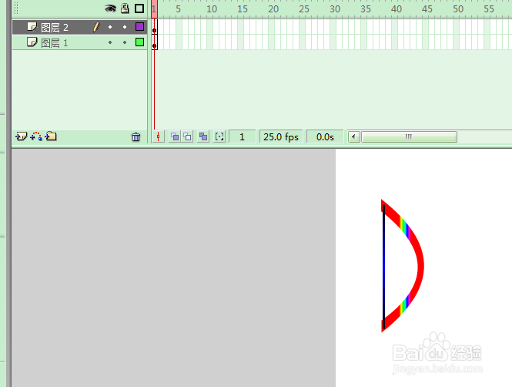Select the keyframe in 图层 2 frame 1

pyautogui.click(x=155, y=27)
